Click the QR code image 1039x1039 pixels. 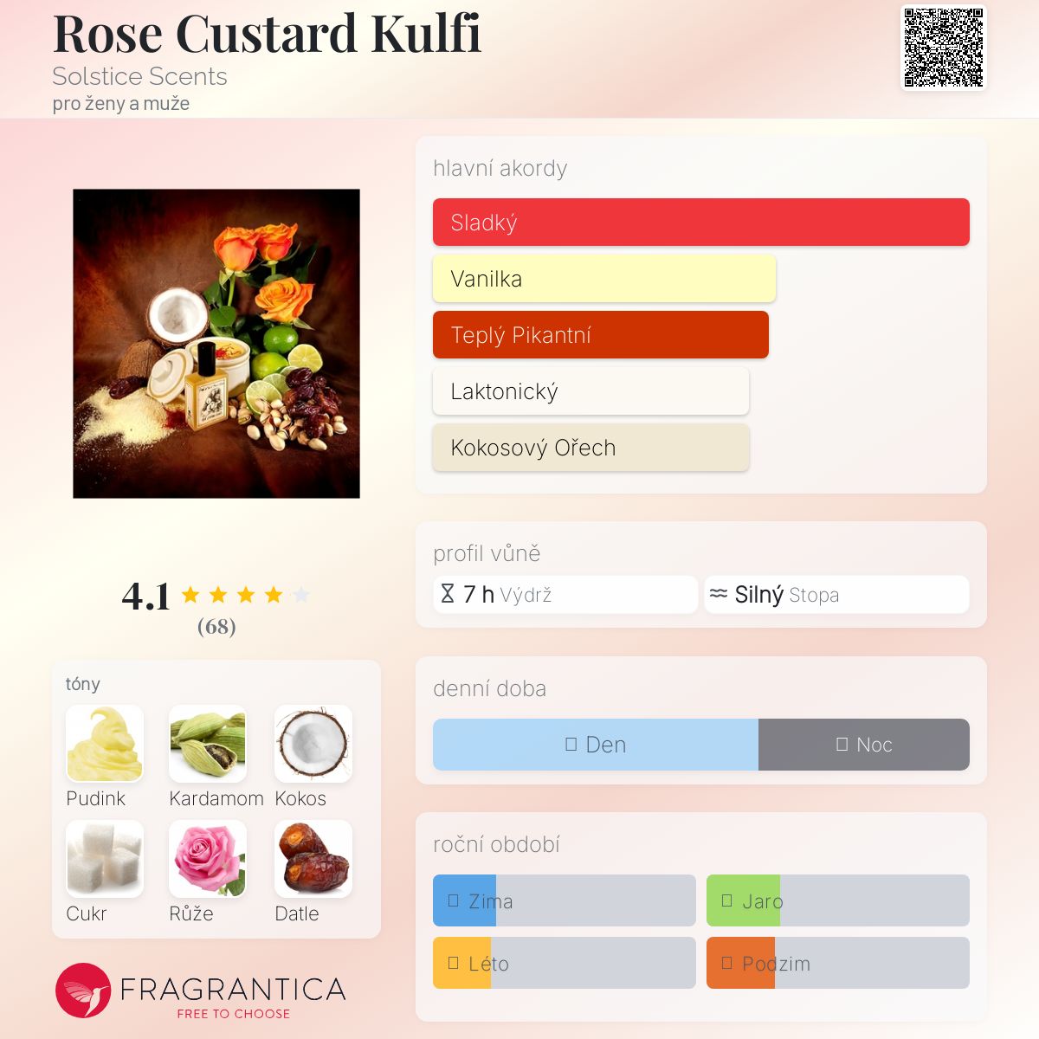(944, 48)
